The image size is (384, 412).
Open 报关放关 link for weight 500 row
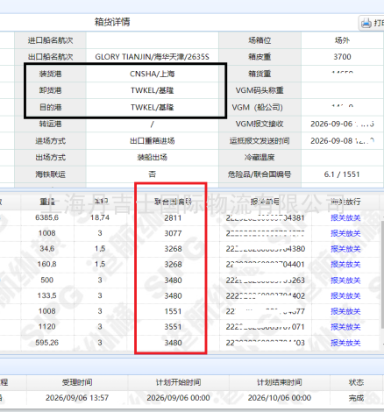345,281
